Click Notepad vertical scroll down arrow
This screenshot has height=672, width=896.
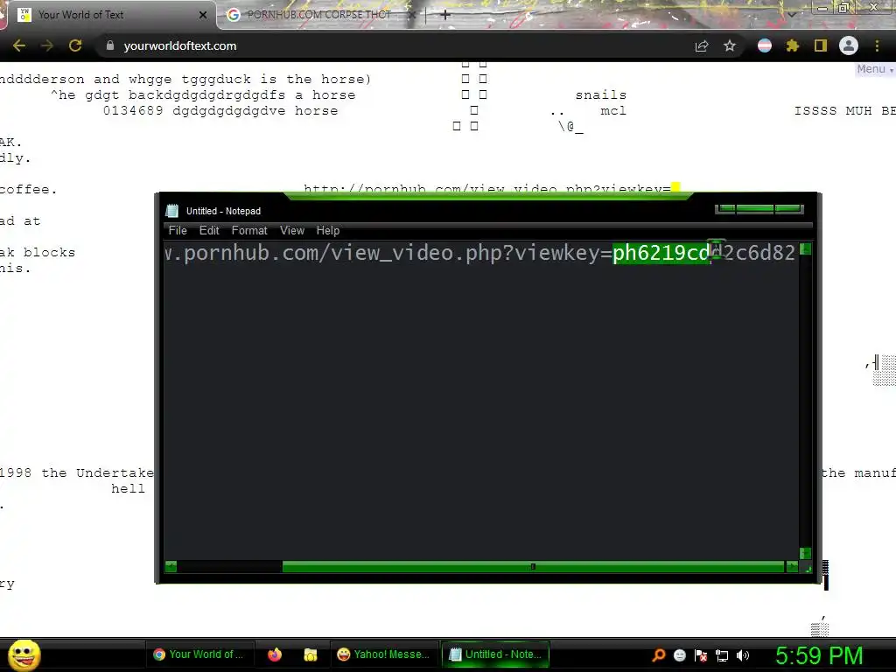[805, 553]
